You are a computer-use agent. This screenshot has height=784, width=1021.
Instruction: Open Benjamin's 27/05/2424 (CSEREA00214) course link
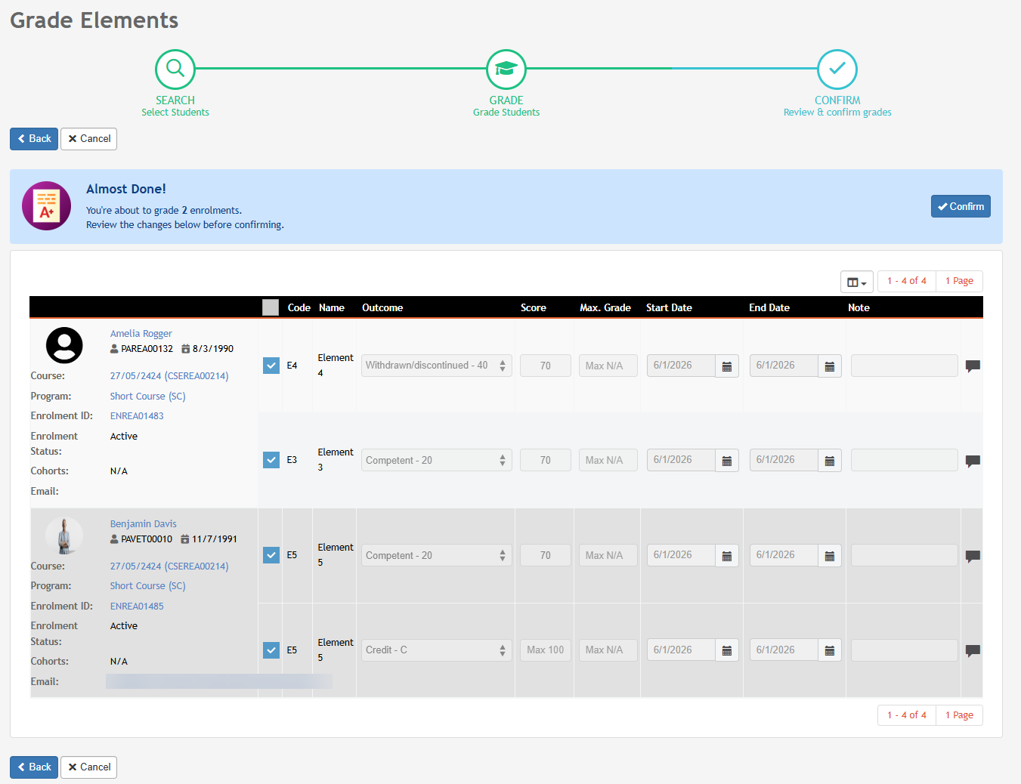169,566
